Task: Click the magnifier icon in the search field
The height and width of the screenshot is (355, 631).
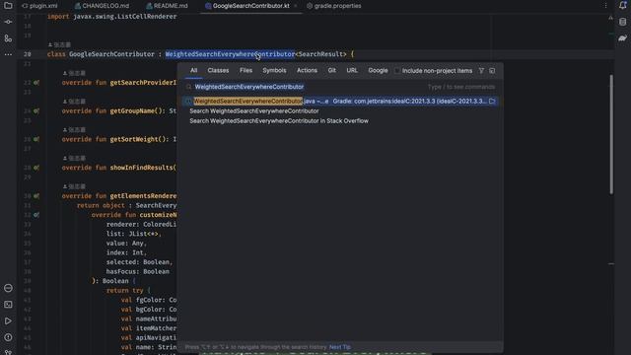Action: point(188,87)
